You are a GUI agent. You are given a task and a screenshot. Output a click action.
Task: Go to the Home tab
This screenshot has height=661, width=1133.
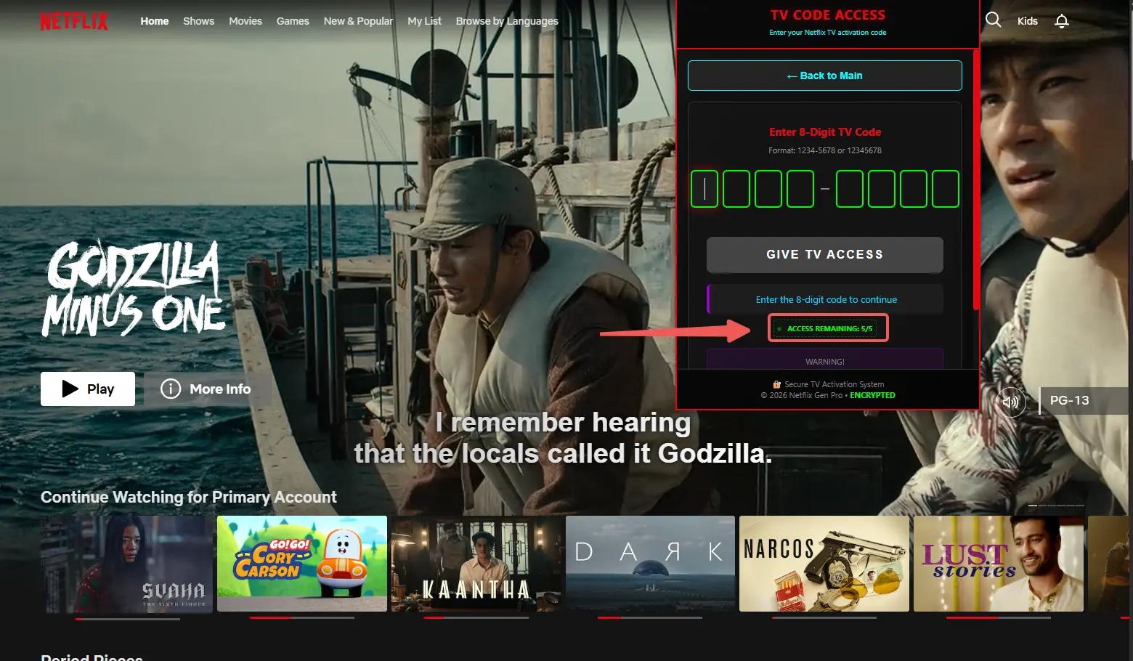(155, 21)
